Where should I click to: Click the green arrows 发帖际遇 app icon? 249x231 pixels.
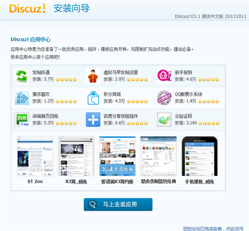click(22, 76)
